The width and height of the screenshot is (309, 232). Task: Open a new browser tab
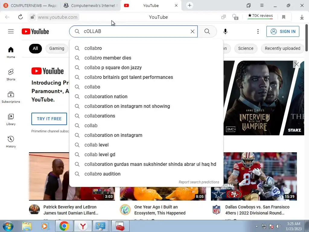[190, 5]
